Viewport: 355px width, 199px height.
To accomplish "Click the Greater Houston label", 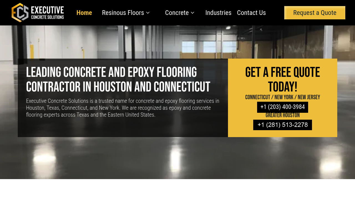I will [x=283, y=115].
